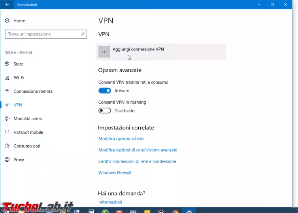Open Connessione remota section
This screenshot has width=298, height=213.
(x=33, y=91)
